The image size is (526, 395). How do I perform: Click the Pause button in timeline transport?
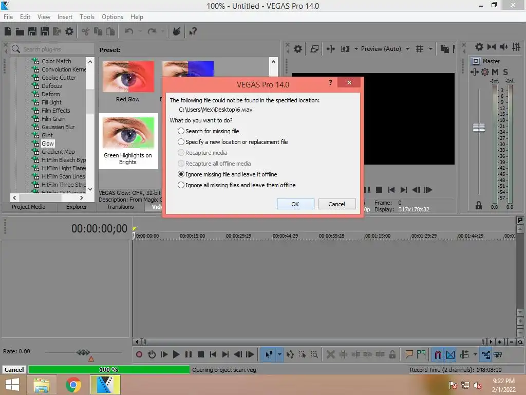(189, 354)
